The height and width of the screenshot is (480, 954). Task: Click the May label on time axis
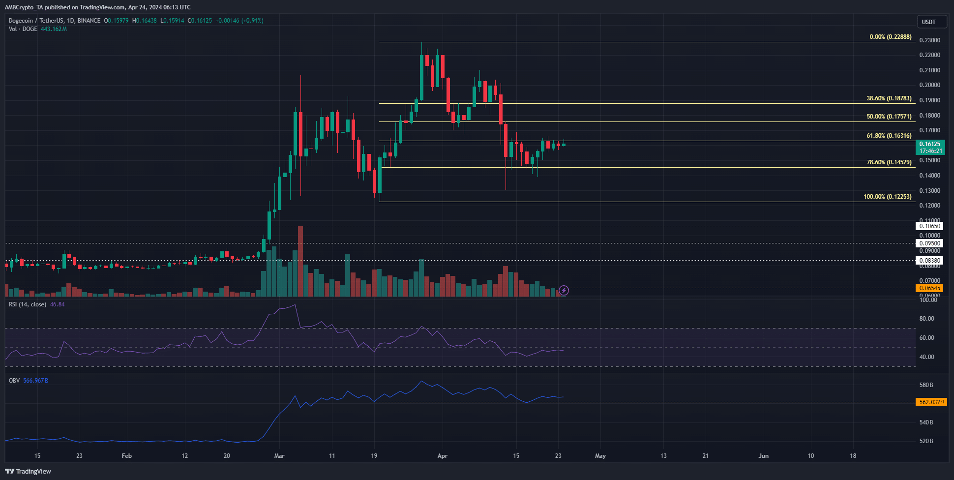pos(600,456)
